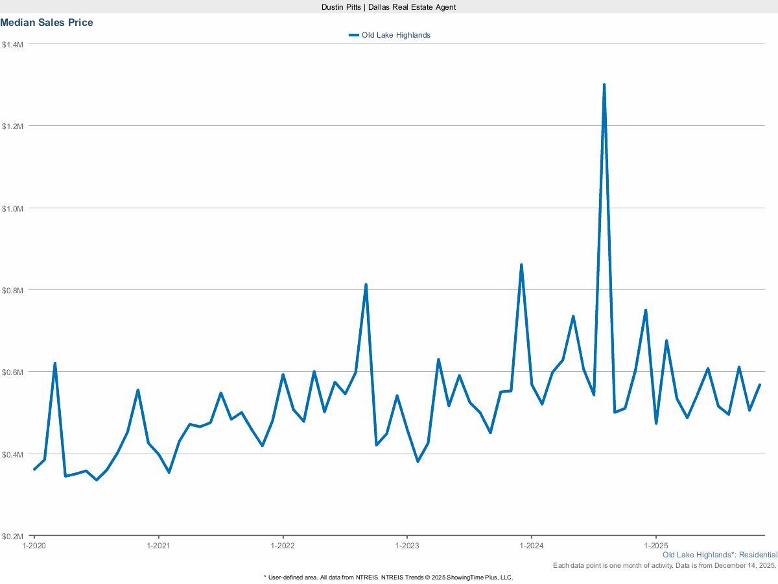Select the blue line color swatch in legend
Viewport: 778px width, 584px height.
353,35
